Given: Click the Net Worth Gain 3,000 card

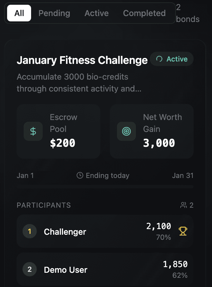Looking at the screenshot, I should click(152, 131).
